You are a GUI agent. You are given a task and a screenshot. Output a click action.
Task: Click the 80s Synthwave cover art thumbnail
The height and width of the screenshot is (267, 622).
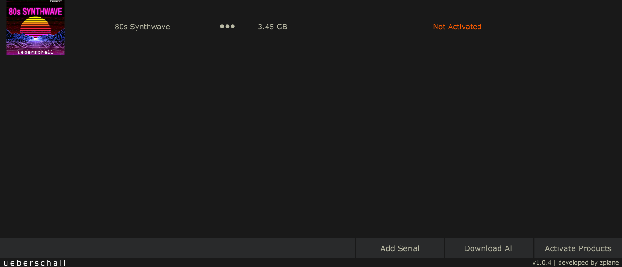pos(35,28)
